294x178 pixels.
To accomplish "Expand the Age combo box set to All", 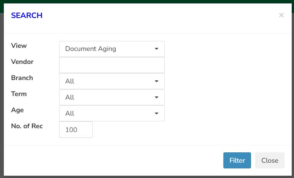I will click(x=112, y=113).
